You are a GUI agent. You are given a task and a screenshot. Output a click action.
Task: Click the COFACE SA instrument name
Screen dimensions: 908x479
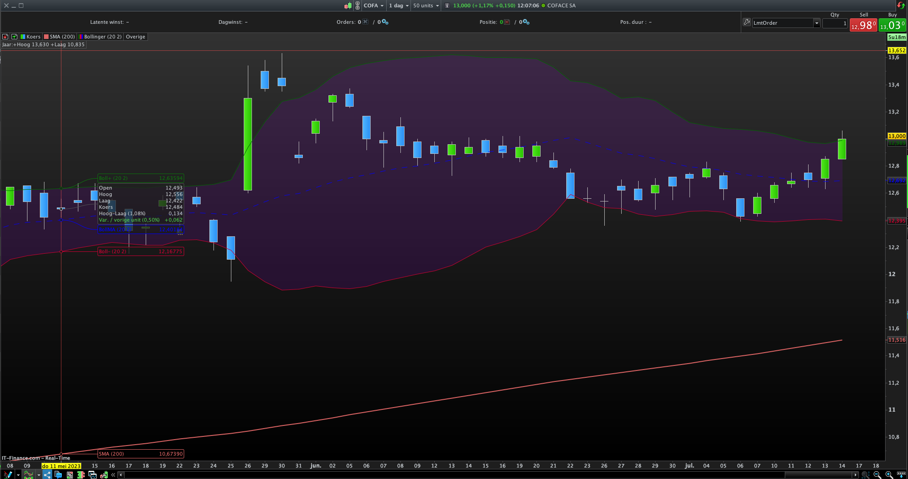click(561, 5)
